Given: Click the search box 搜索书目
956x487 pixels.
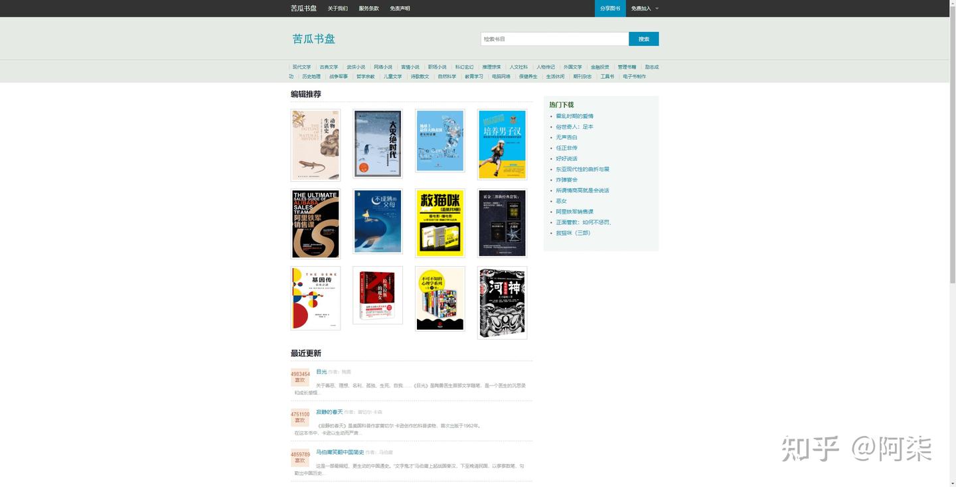Looking at the screenshot, I should pos(554,39).
